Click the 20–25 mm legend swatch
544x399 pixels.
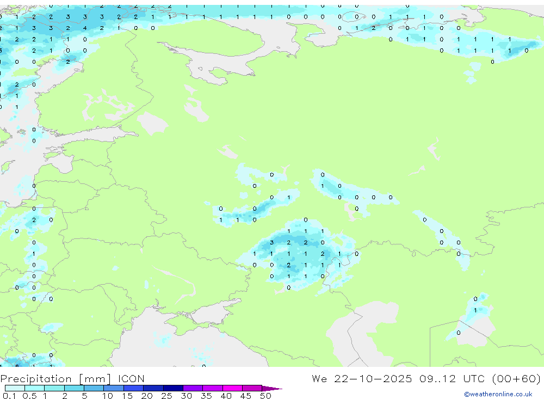click(153, 388)
